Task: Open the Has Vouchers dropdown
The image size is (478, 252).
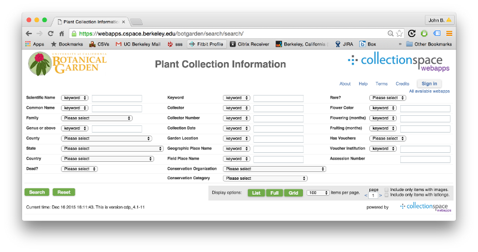Action: tap(387, 139)
